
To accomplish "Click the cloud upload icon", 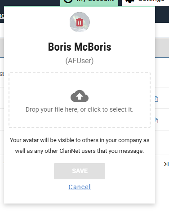I will [x=80, y=96].
